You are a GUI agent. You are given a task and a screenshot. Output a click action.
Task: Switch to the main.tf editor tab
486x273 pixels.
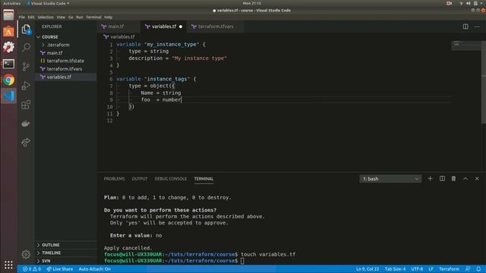click(118, 27)
